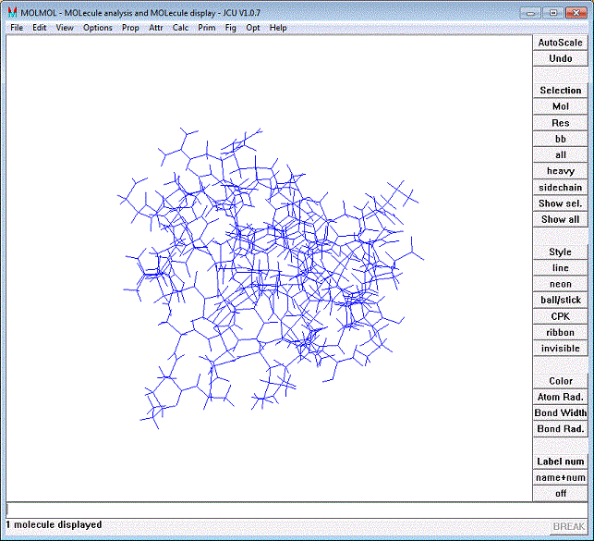Open the Fig menu
This screenshot has height=541, width=594.
tap(230, 28)
